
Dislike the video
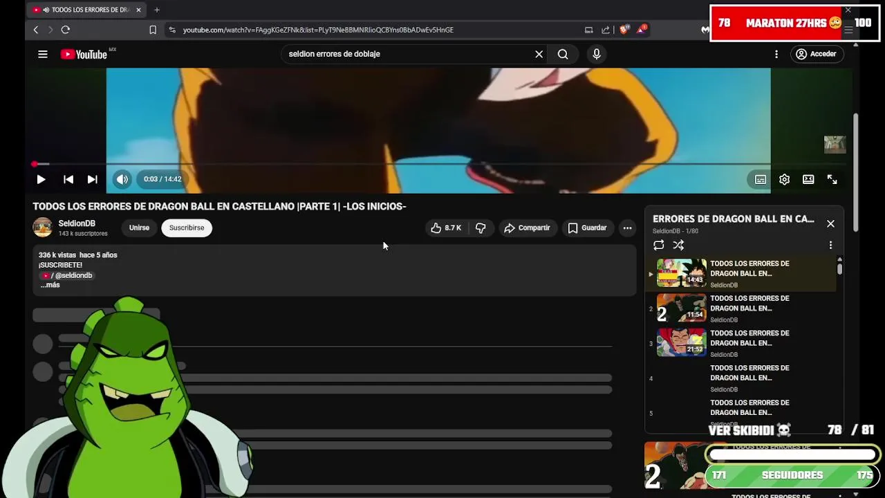click(481, 228)
